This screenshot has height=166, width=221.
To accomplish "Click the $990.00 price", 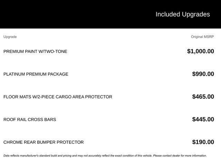I will point(203,74).
